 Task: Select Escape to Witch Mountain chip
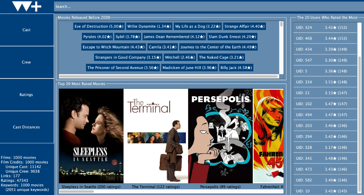point(114,47)
